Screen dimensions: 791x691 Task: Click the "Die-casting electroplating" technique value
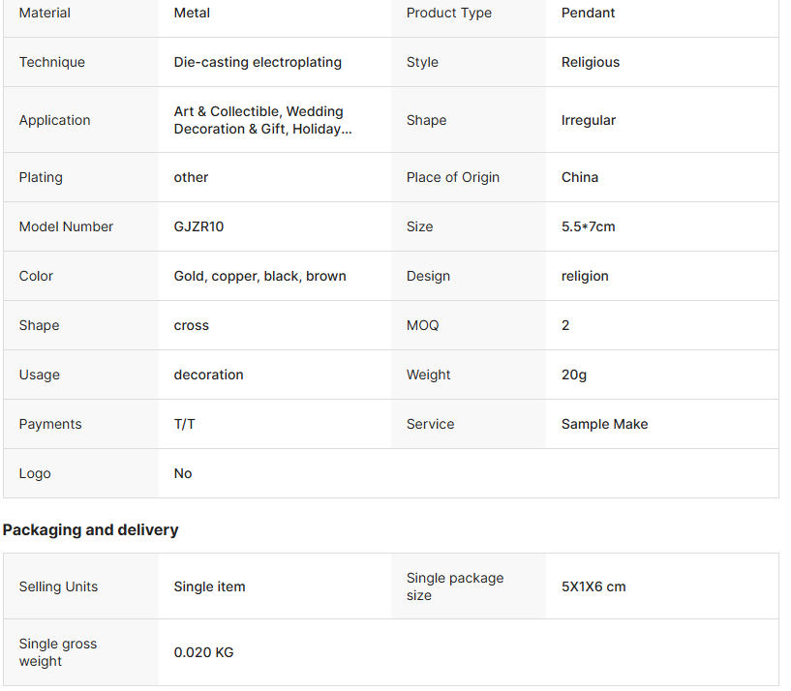pos(258,62)
